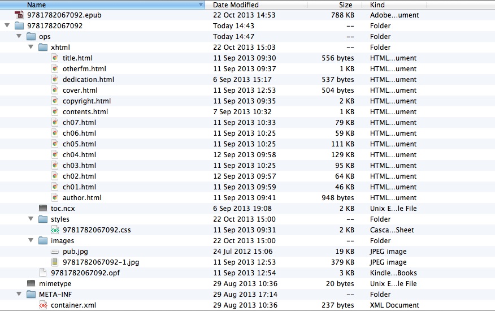Click the toc.ncx executable file icon
The image size is (495, 311).
[x=43, y=208]
